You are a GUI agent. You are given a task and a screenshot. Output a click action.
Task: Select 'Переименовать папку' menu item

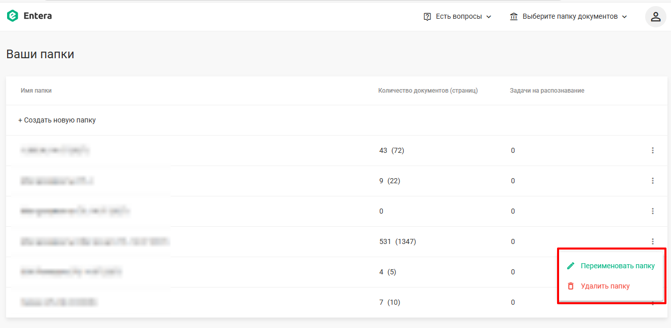tap(611, 266)
